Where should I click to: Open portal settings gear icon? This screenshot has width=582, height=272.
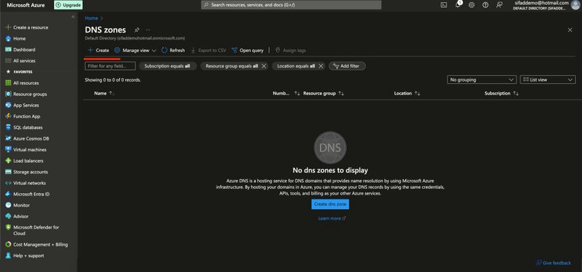pyautogui.click(x=471, y=5)
